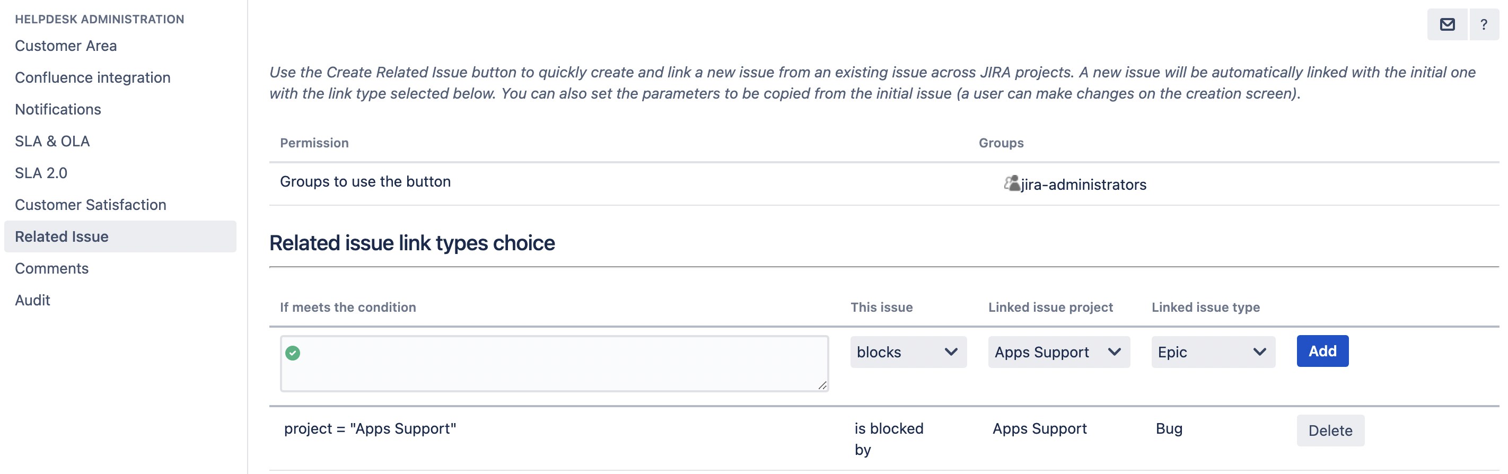Select SLA & OLA menu item
This screenshot has height=474, width=1508.
pyautogui.click(x=52, y=141)
